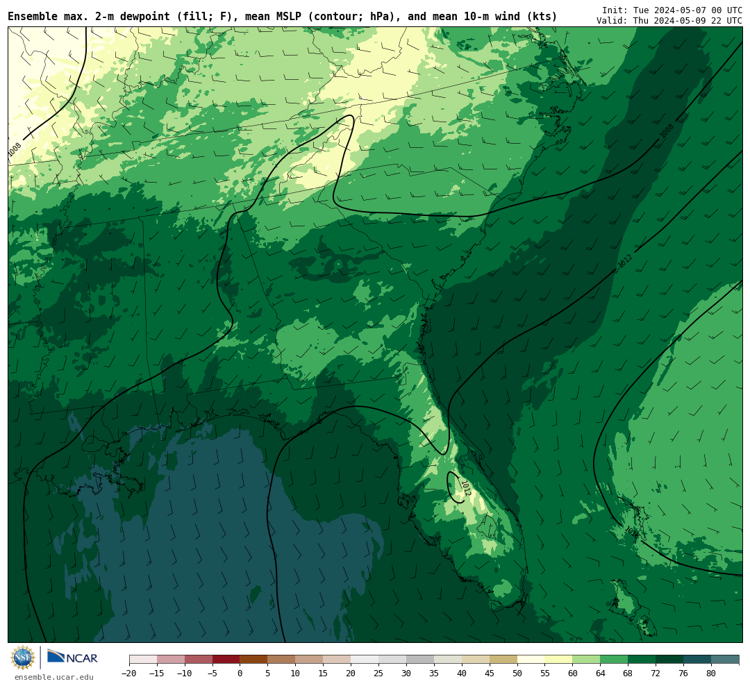
Task: Click the colorbar label -20
Action: 129,674
